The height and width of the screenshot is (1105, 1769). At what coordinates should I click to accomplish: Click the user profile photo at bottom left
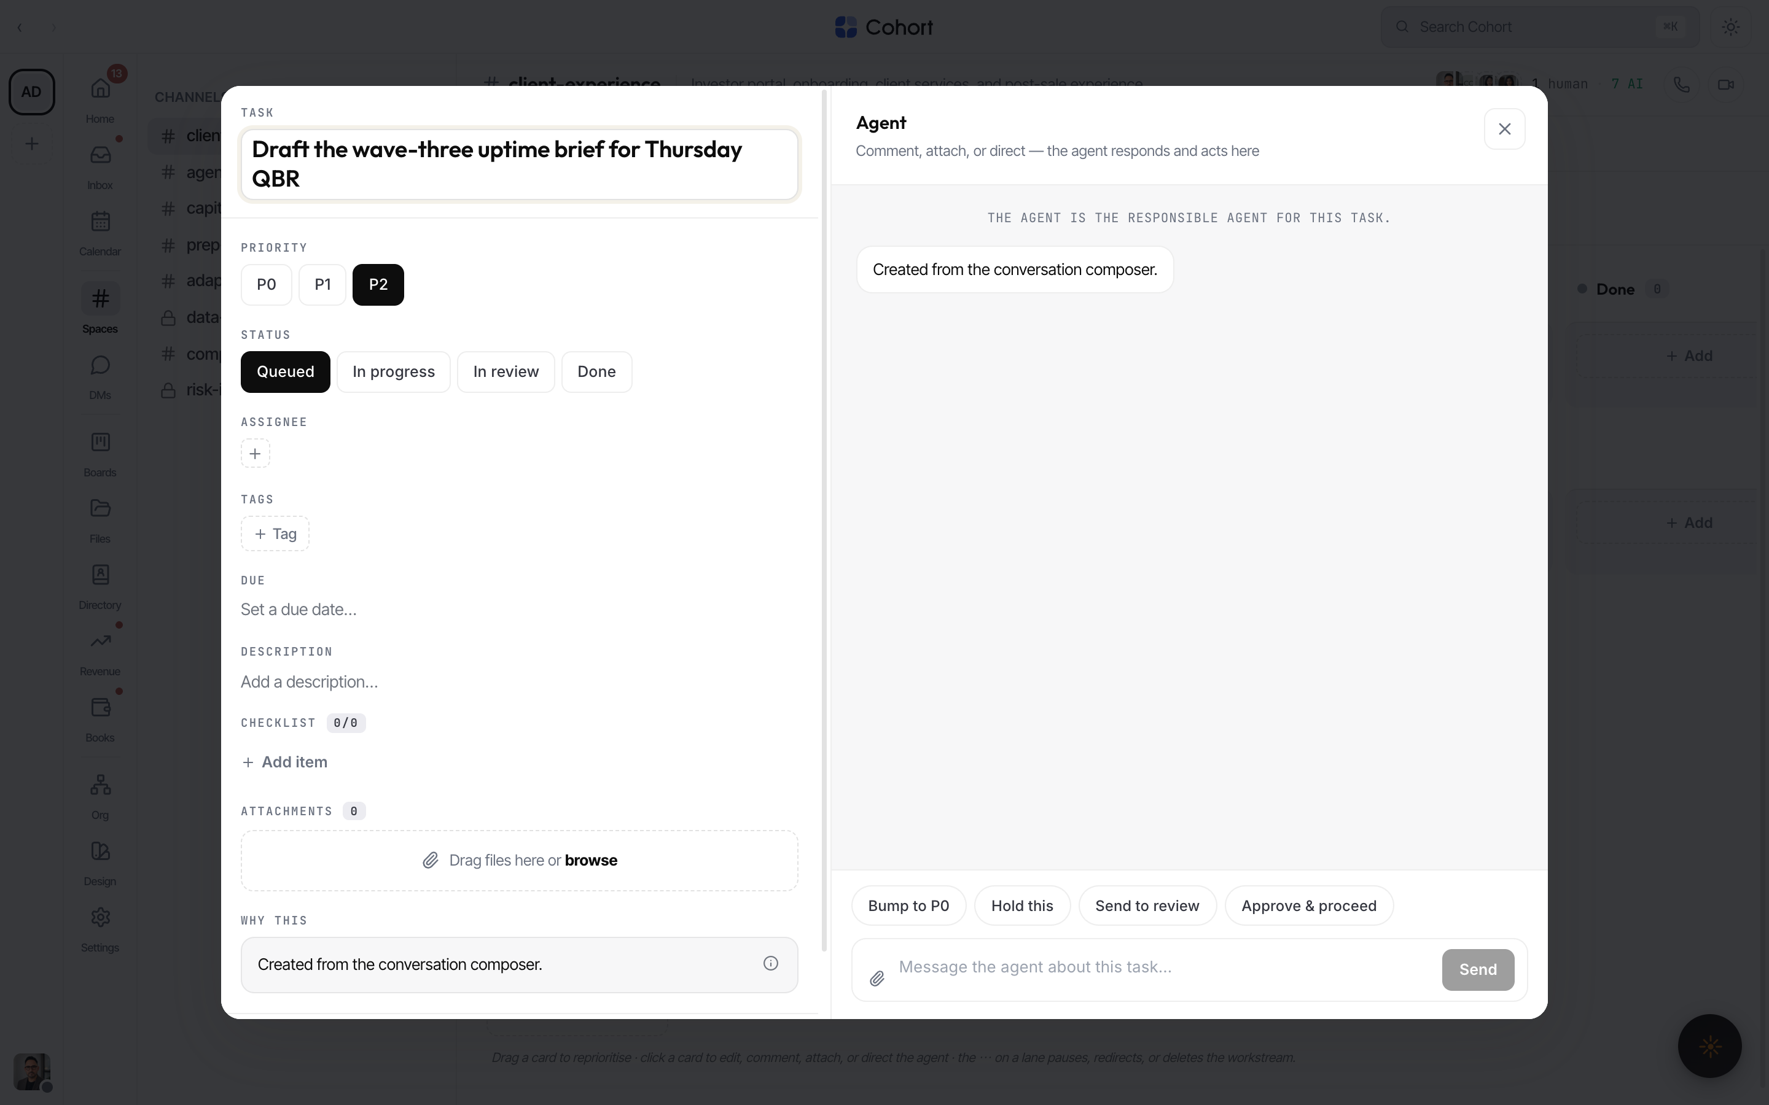coord(32,1072)
